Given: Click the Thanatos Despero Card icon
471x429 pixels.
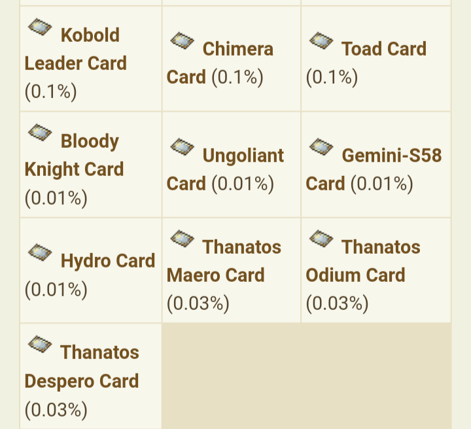Looking at the screenshot, I should click(x=40, y=344).
